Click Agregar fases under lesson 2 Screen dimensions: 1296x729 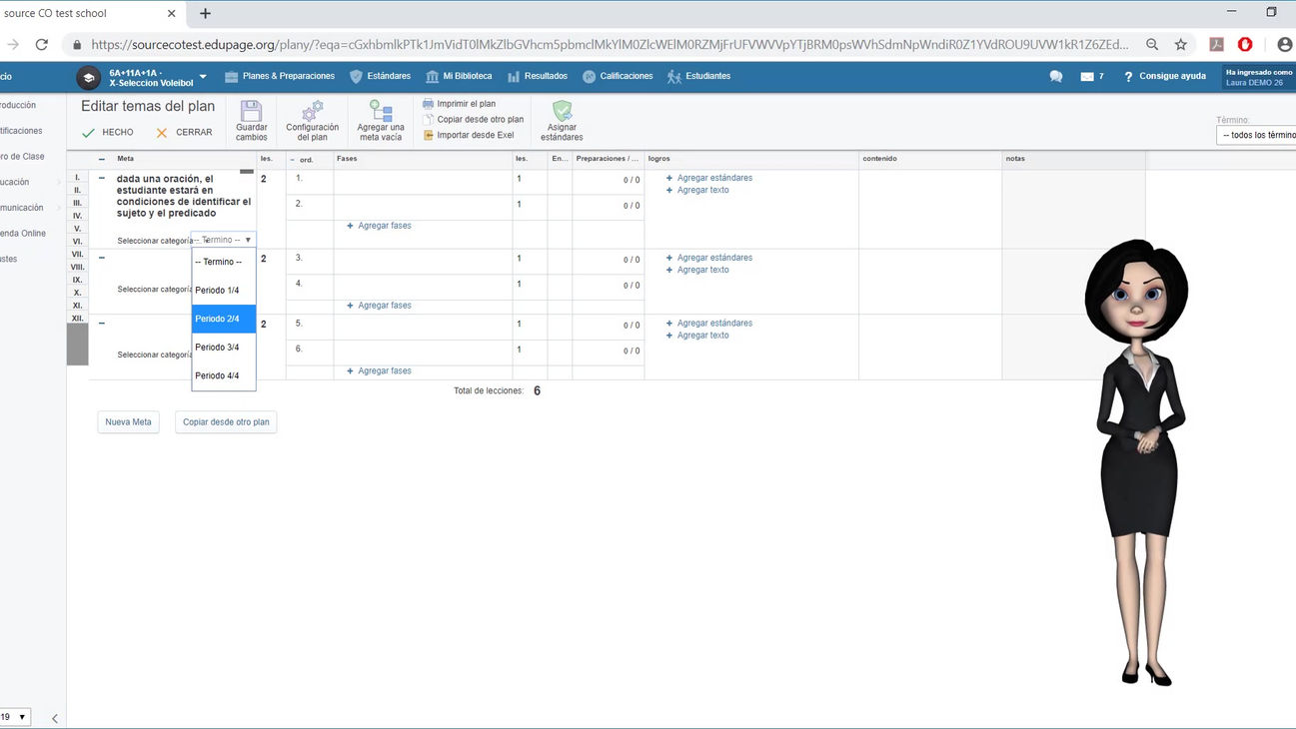point(379,226)
